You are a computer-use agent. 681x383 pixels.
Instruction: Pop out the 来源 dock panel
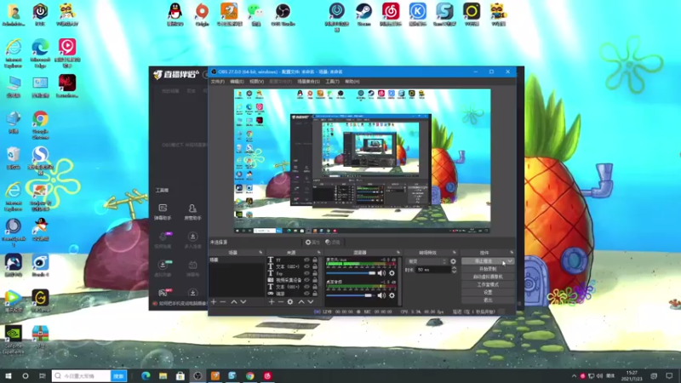coord(318,252)
